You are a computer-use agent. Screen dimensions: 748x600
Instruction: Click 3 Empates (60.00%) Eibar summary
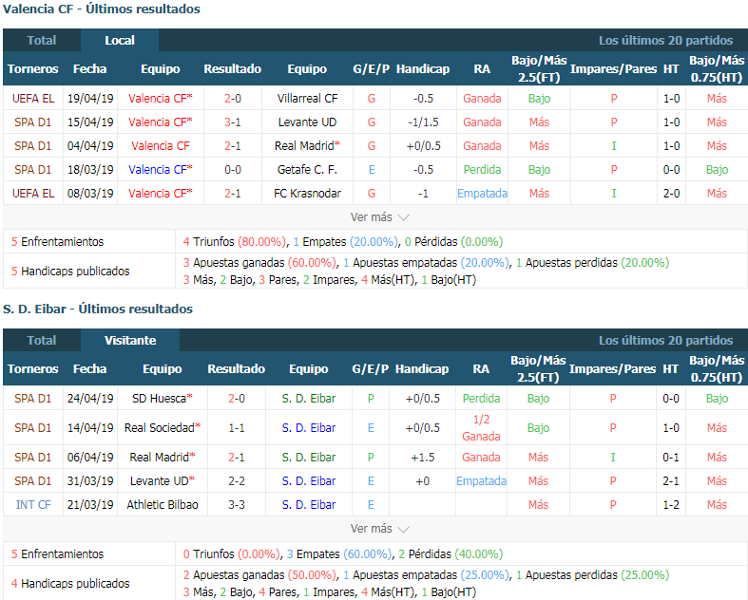338,554
